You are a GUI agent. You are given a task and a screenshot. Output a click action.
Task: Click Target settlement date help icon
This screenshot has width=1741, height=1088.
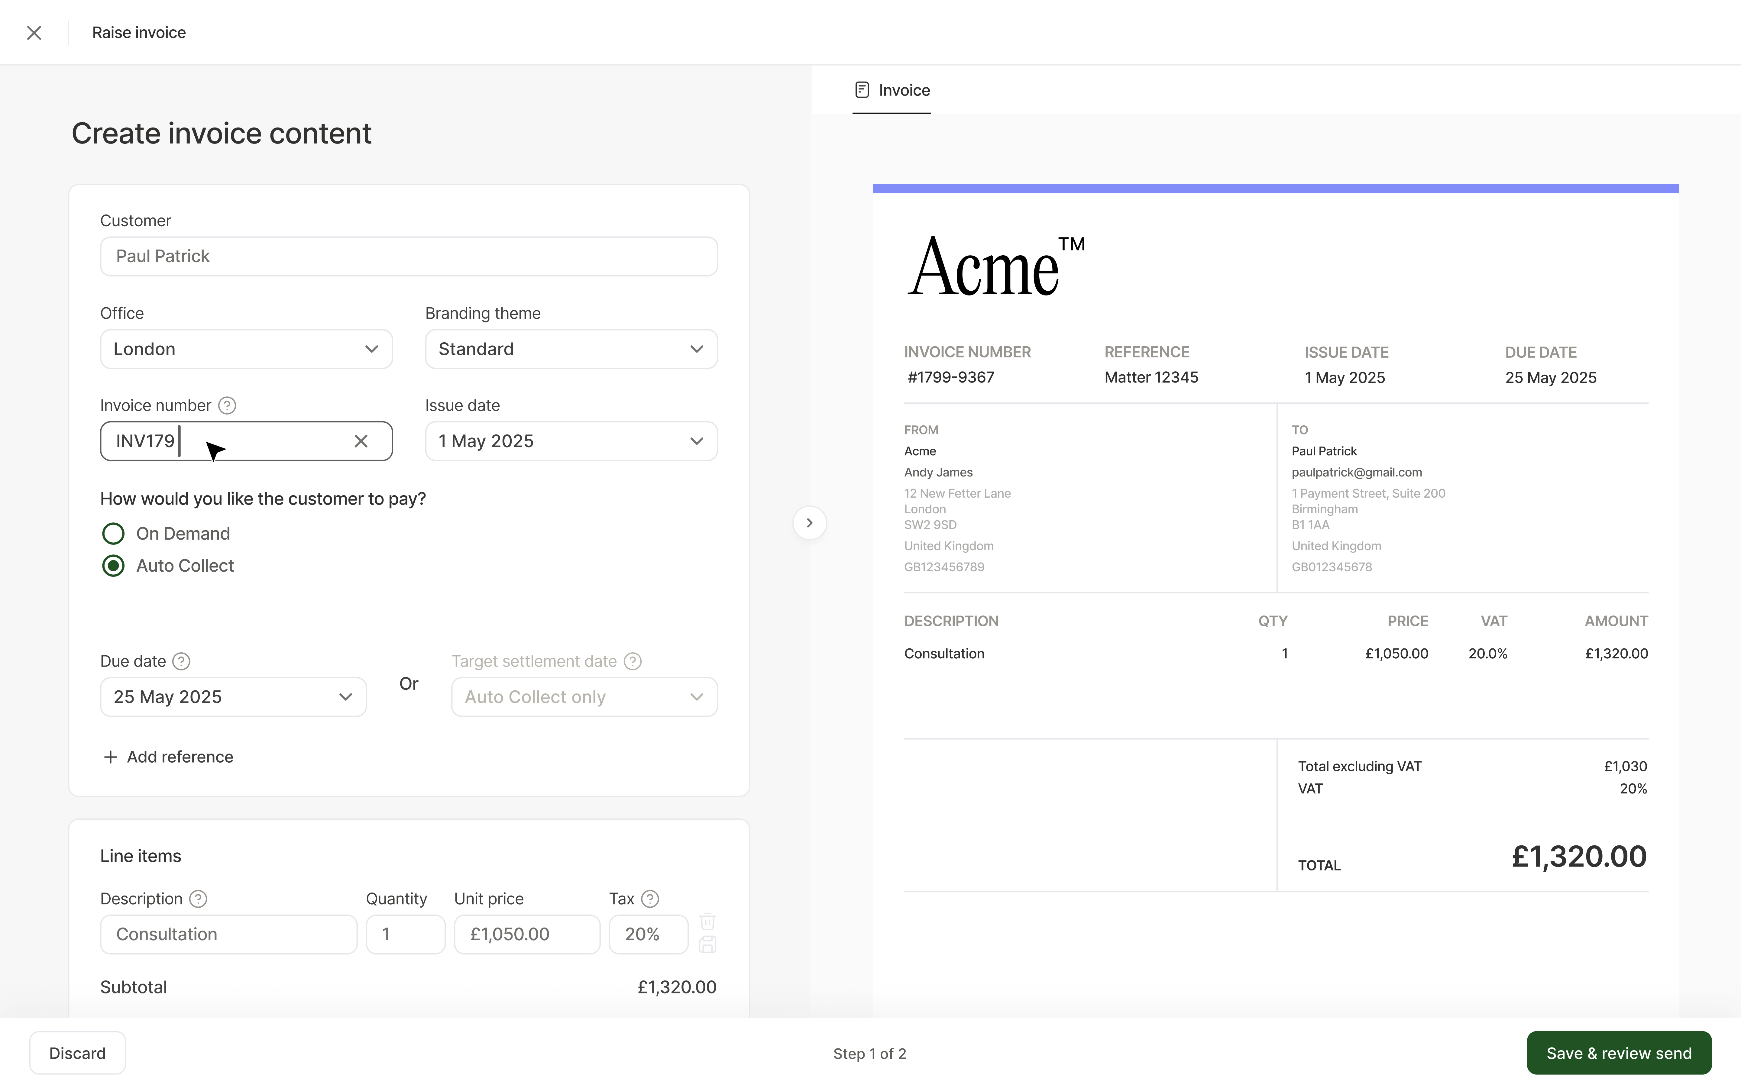(632, 661)
